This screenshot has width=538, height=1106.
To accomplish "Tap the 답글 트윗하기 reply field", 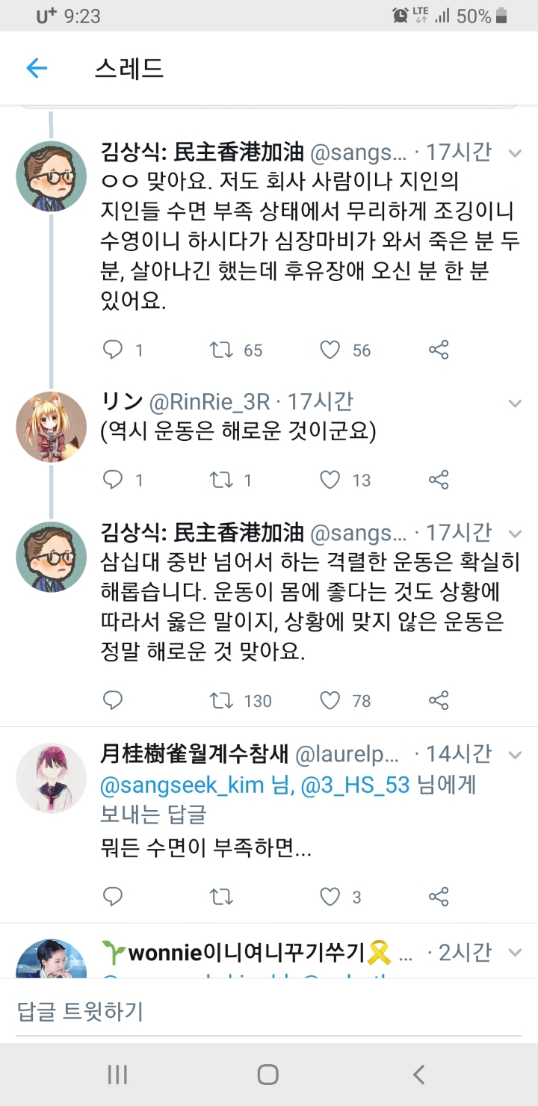I will point(269,1012).
